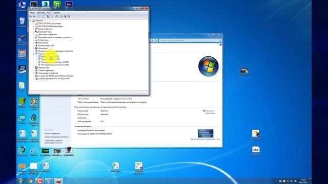Image resolution: width=328 pixels, height=184 pixels.
Task: Expand the Видеоадаптеры category
Action: [34, 32]
